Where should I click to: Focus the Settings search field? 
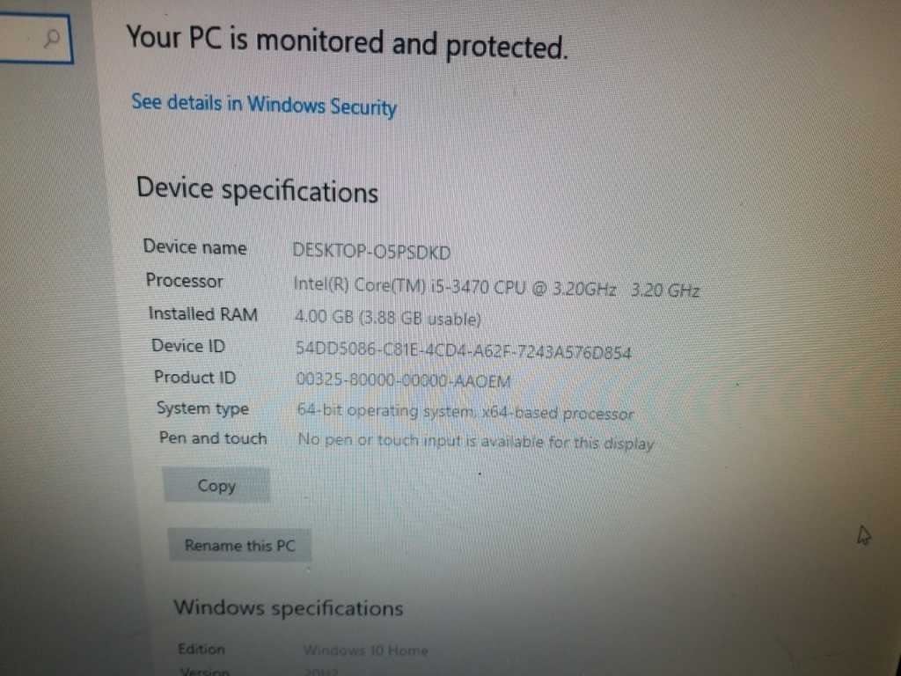pyautogui.click(x=36, y=39)
